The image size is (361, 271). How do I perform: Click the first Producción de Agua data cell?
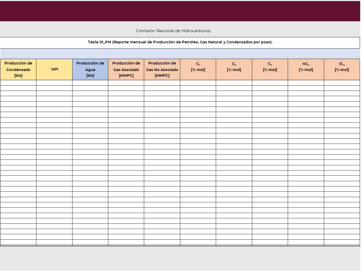point(90,82)
